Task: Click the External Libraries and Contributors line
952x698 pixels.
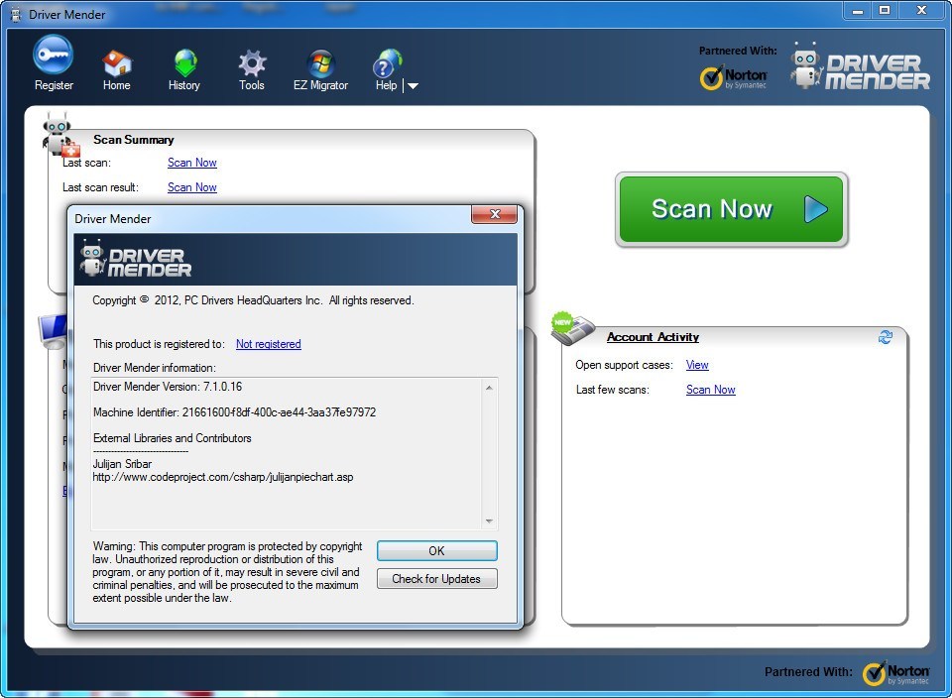Action: pyautogui.click(x=172, y=438)
